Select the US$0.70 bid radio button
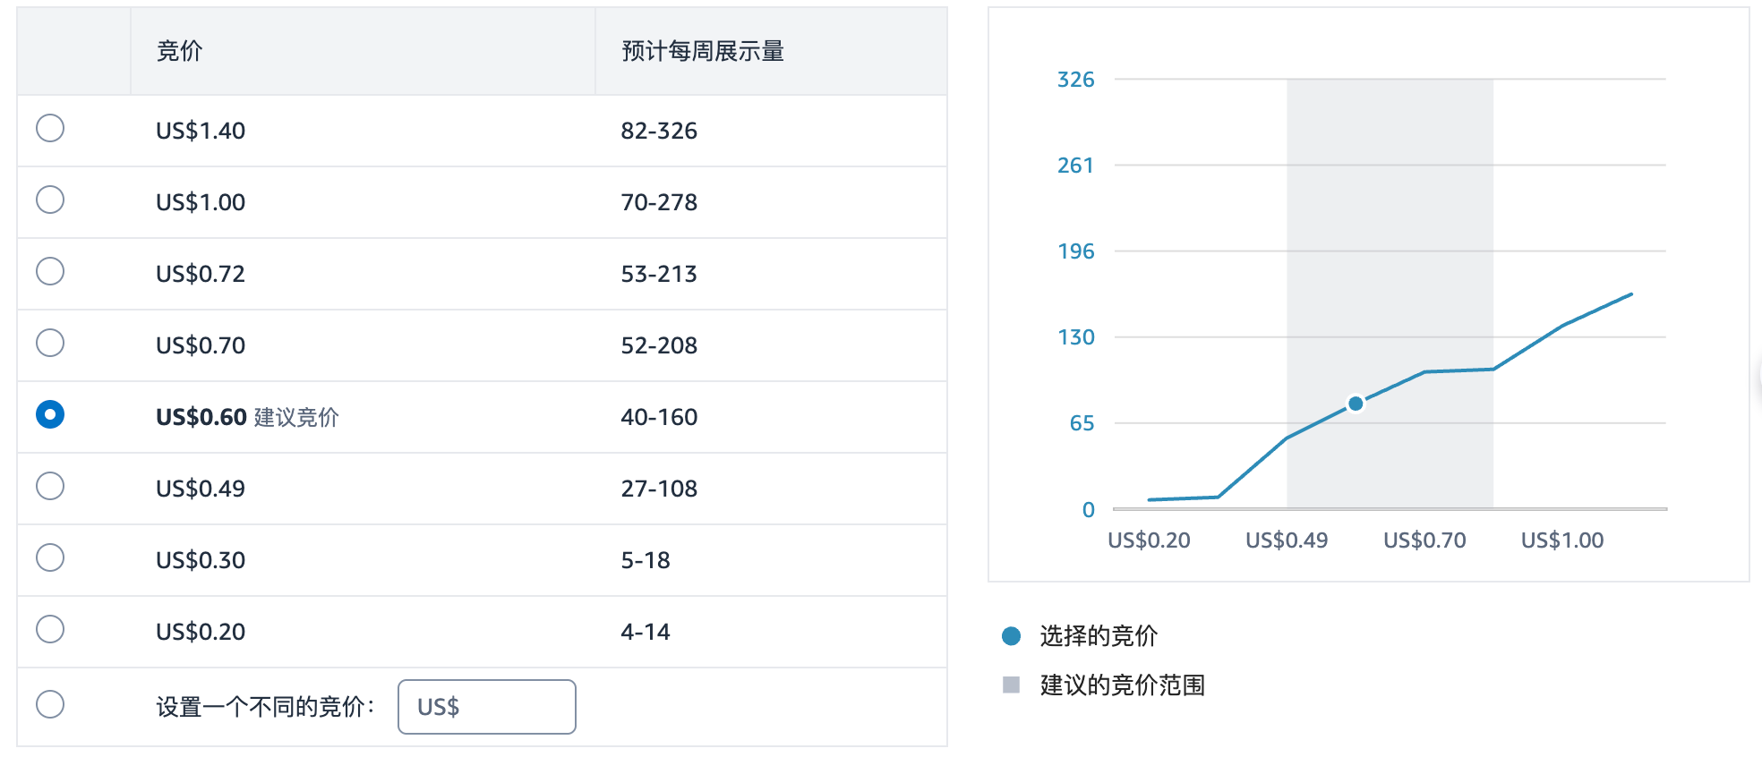1762x757 pixels. coord(50,343)
